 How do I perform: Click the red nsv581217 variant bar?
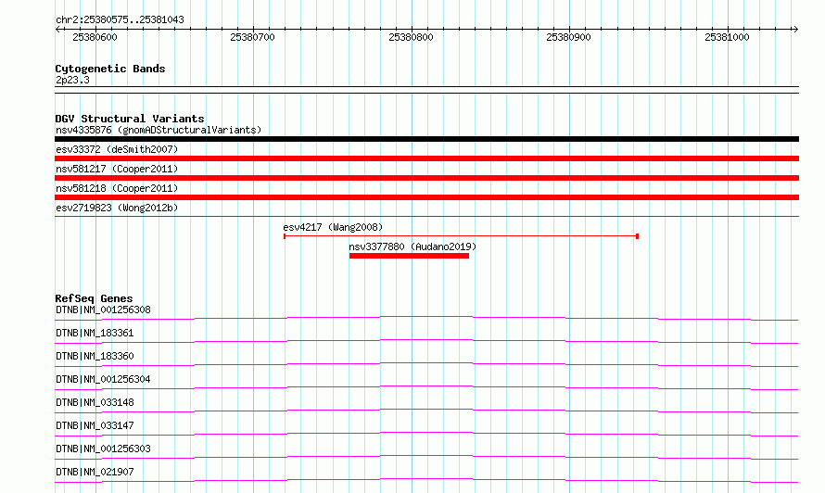[x=426, y=178]
